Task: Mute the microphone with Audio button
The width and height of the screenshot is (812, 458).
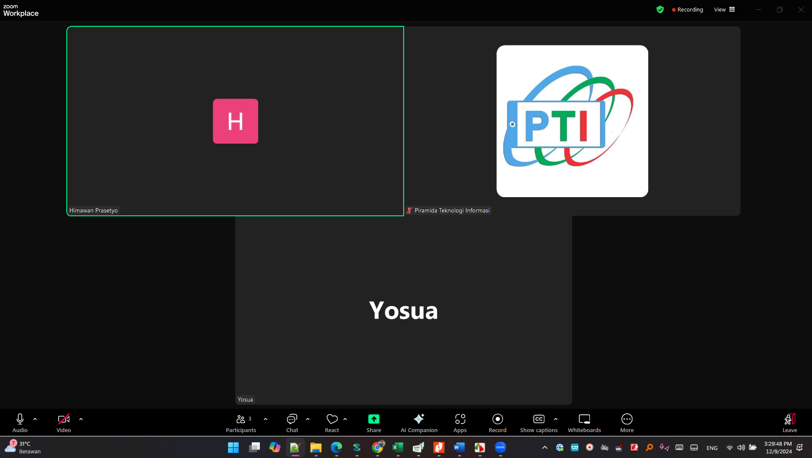Action: tap(20, 423)
